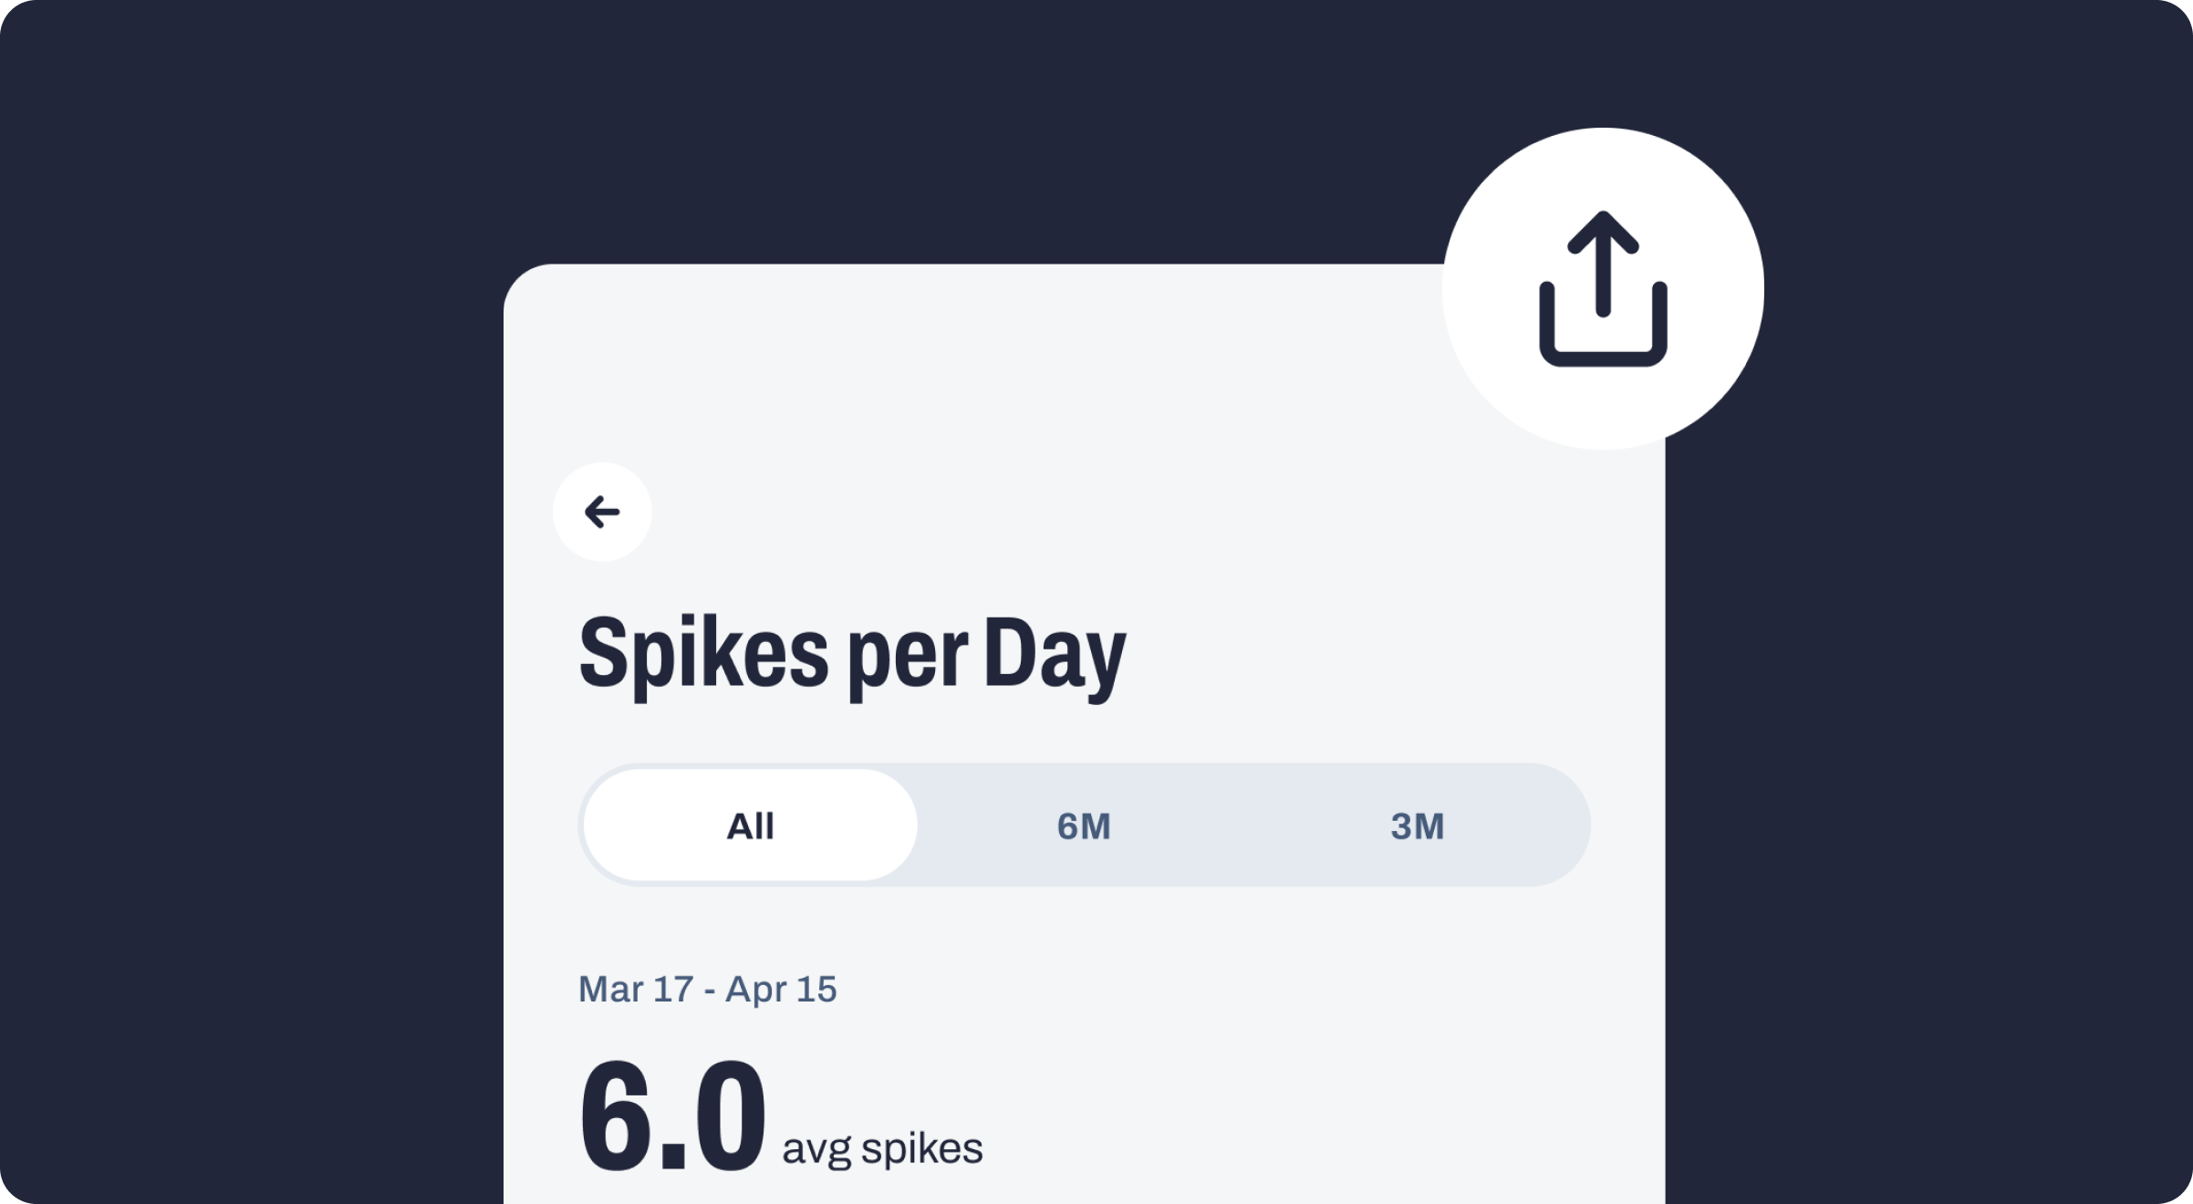Screen dimensions: 2193x1204
Task: Export the Spikes per Day report
Action: [1603, 289]
